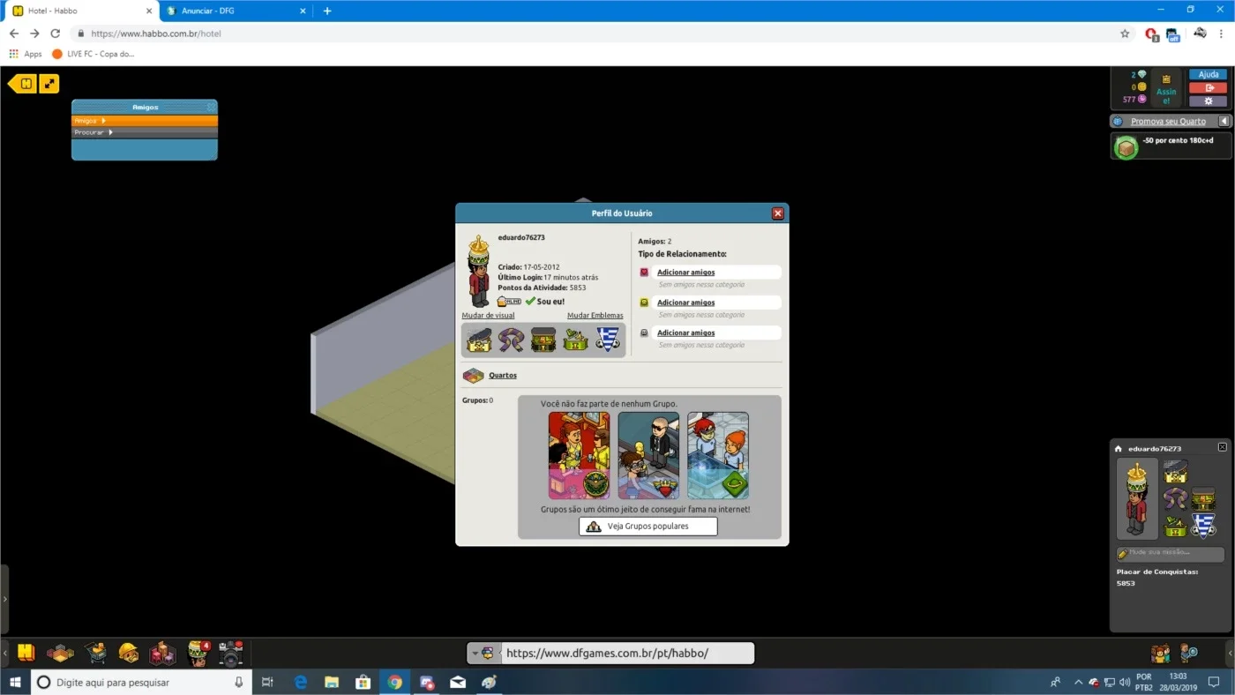This screenshot has width=1235, height=695.
Task: Open the rooms navigator icon in bottom toolbar
Action: pos(60,654)
